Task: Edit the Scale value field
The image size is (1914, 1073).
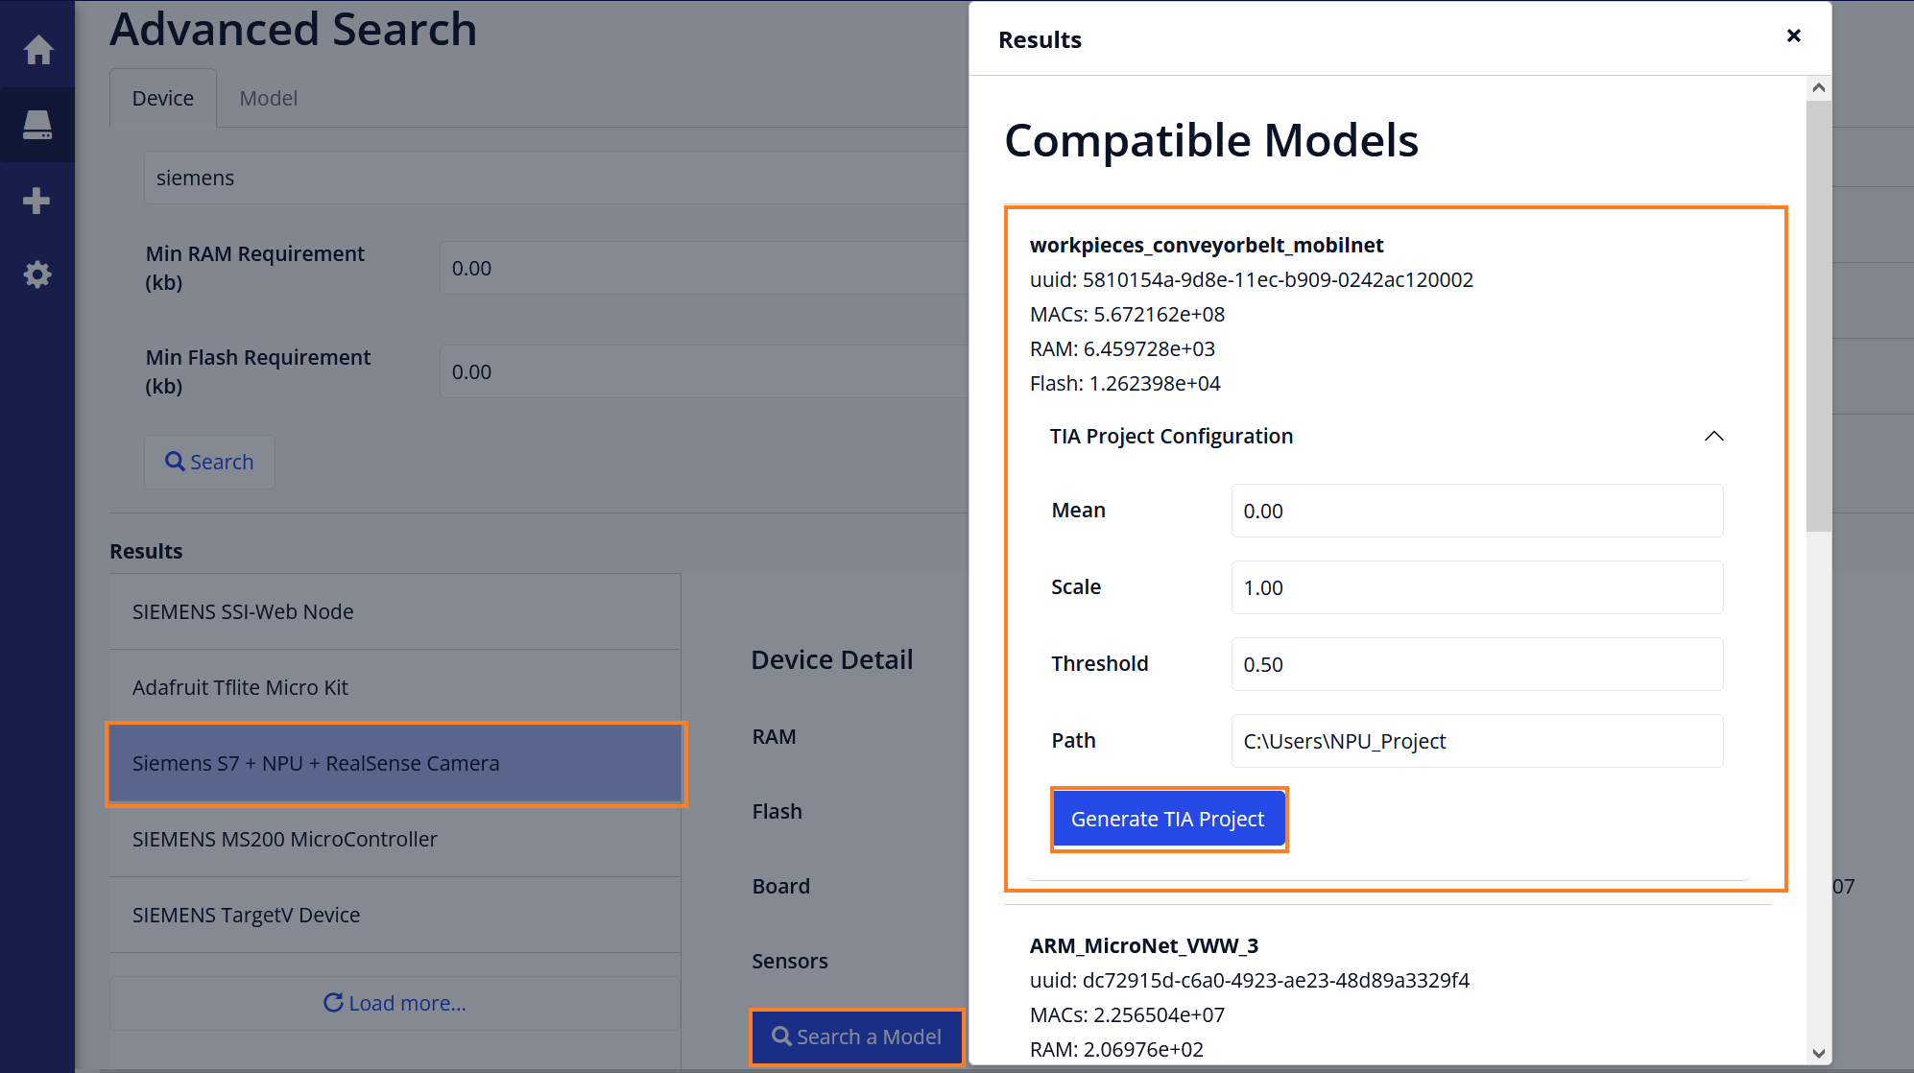Action: (x=1477, y=587)
